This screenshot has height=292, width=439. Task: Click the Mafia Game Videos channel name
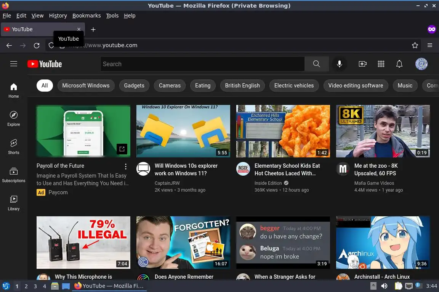[x=374, y=183]
